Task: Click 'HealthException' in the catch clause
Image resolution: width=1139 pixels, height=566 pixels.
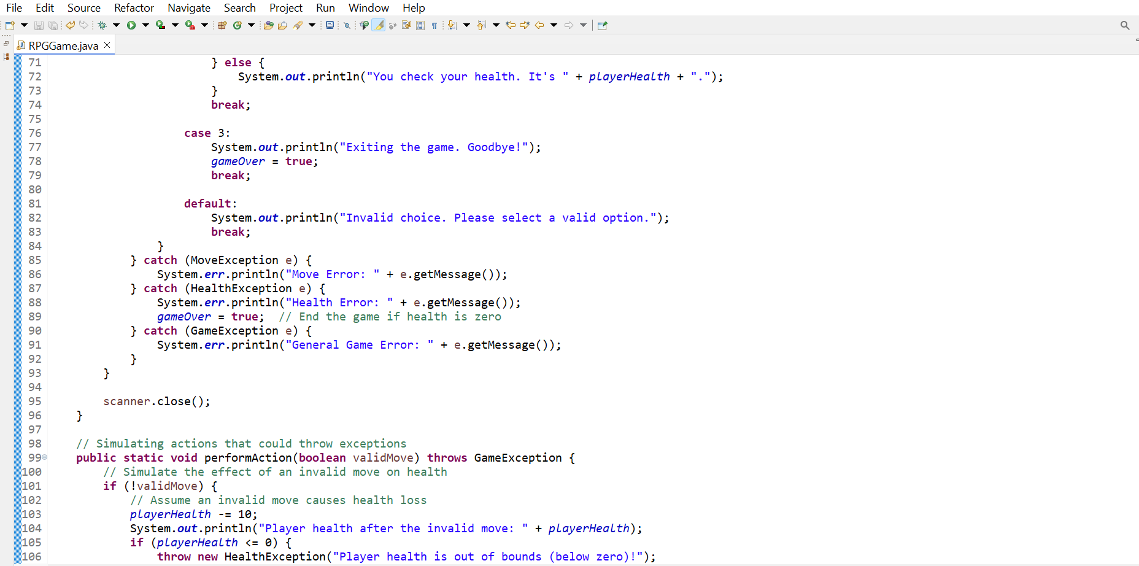Action: tap(241, 289)
